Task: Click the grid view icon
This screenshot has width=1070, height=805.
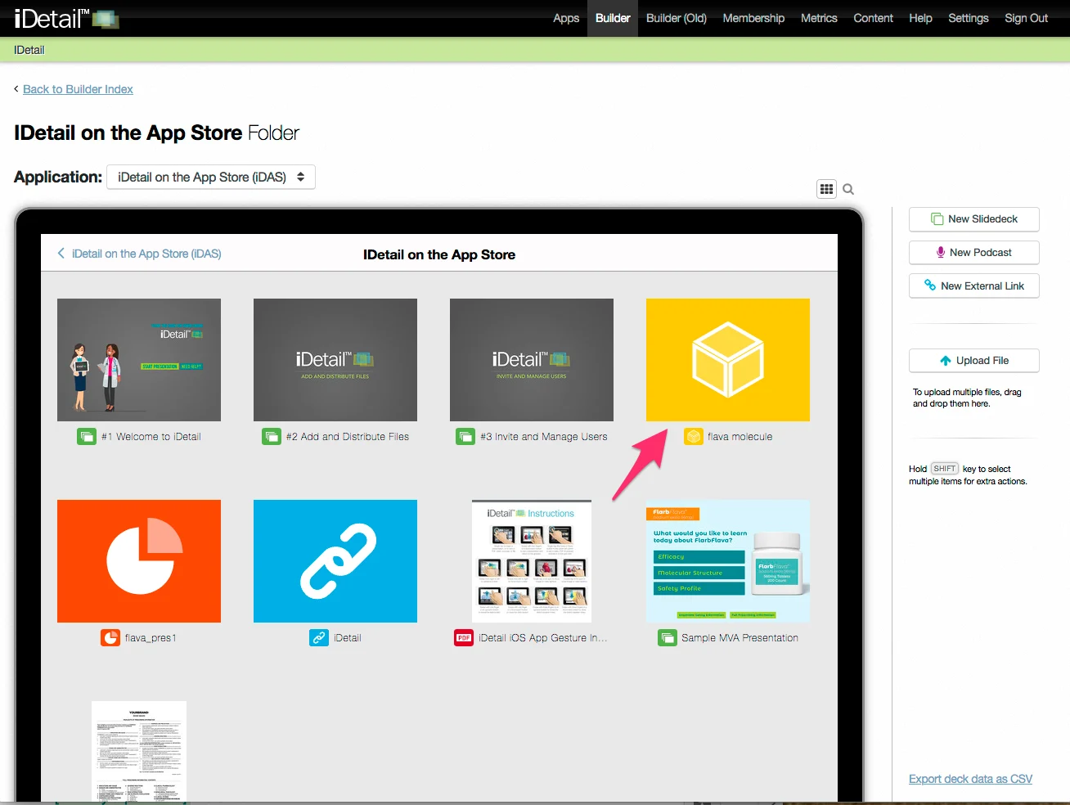Action: click(x=826, y=189)
